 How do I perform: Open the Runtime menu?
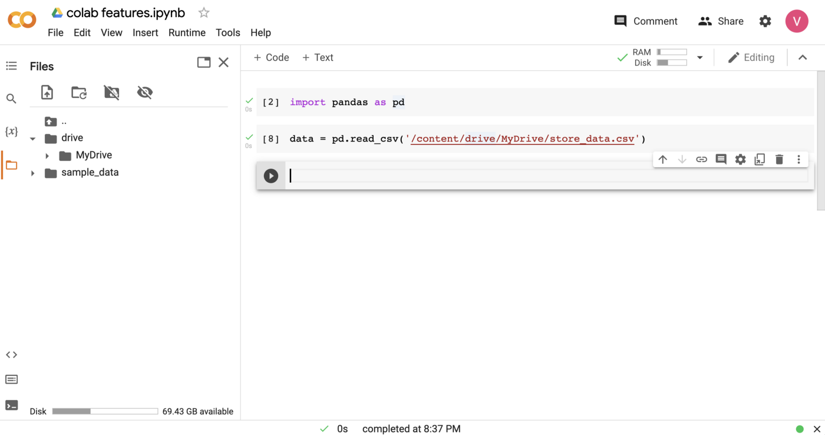click(x=187, y=32)
